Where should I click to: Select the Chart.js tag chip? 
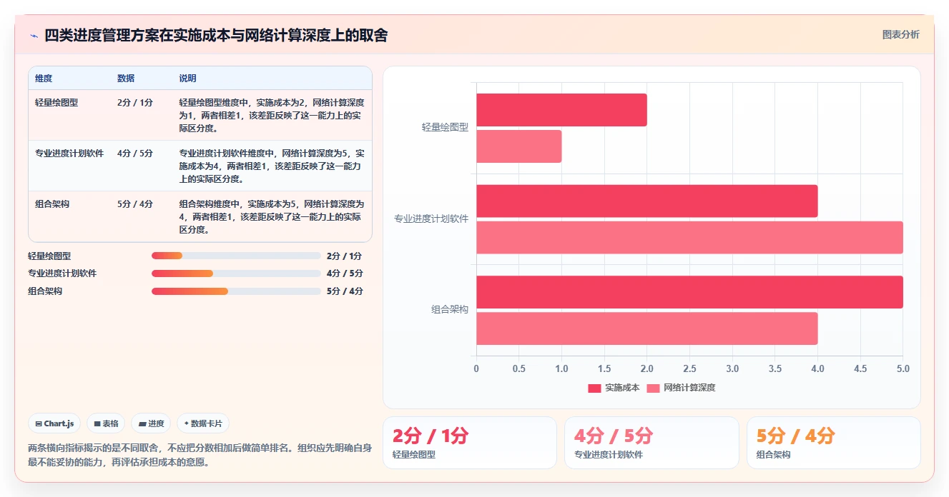point(55,423)
